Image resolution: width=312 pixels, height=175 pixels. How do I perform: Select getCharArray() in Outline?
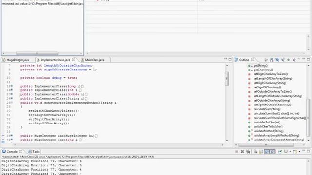click(263, 70)
